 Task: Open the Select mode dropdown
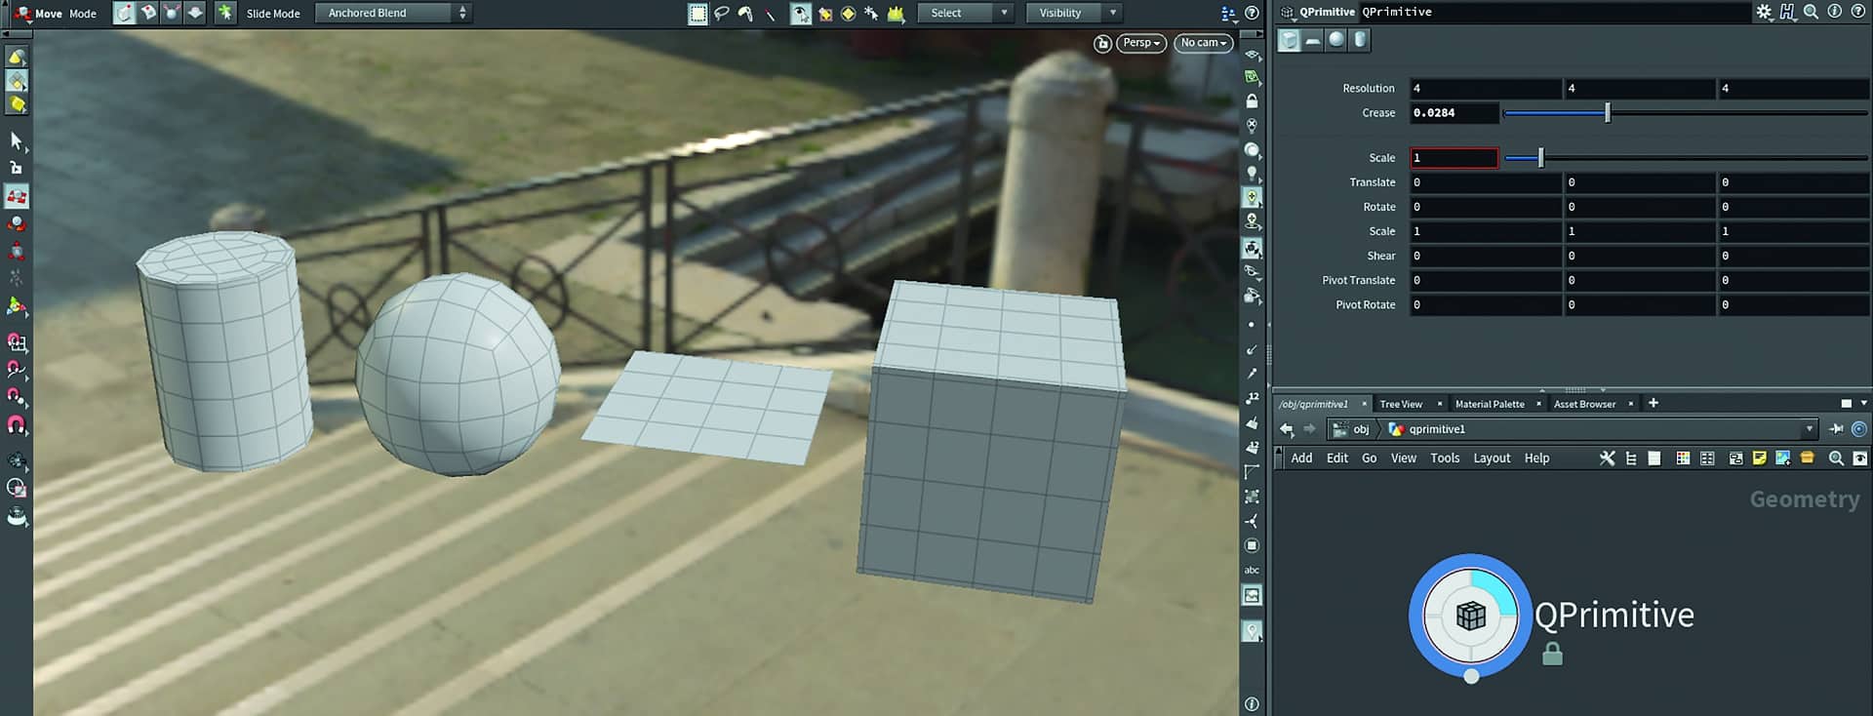tap(965, 13)
